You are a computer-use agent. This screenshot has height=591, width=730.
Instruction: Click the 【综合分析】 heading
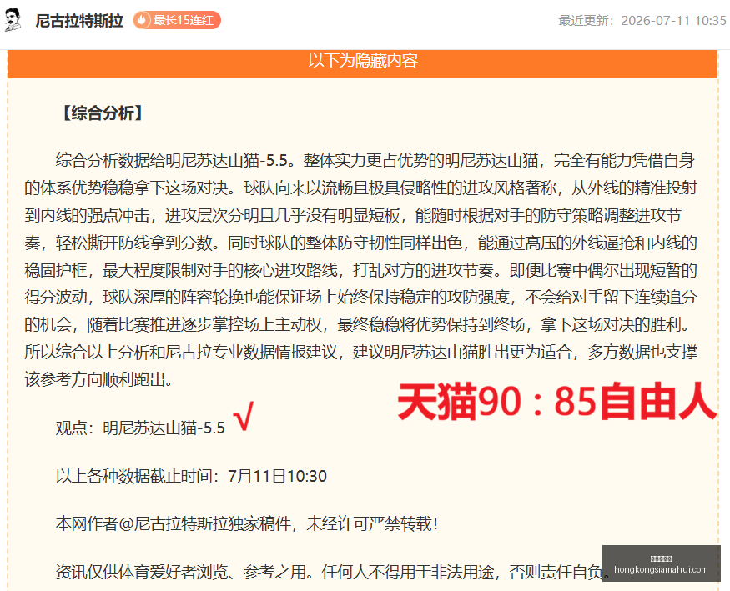click(x=103, y=113)
